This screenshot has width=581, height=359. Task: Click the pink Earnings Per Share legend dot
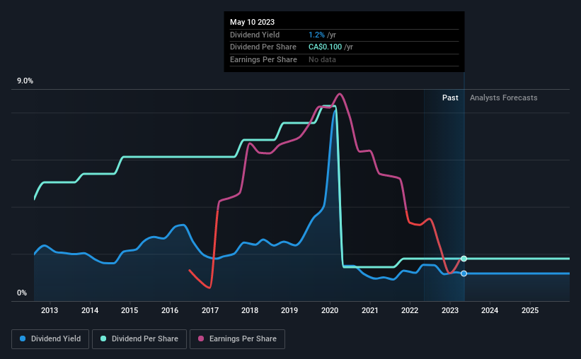201,339
